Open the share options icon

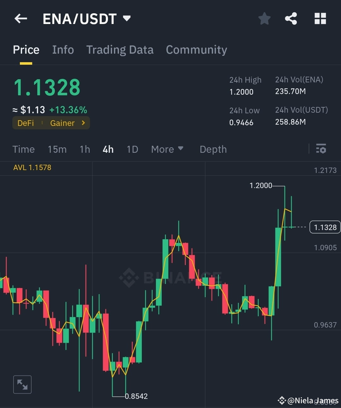coord(291,18)
